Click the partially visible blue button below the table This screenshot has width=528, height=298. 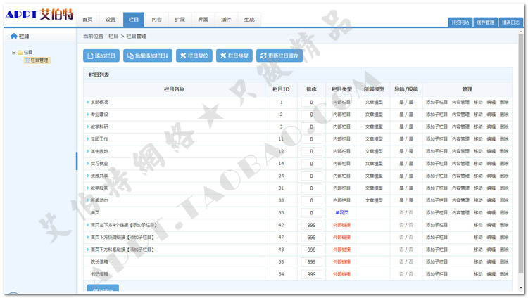(x=103, y=288)
